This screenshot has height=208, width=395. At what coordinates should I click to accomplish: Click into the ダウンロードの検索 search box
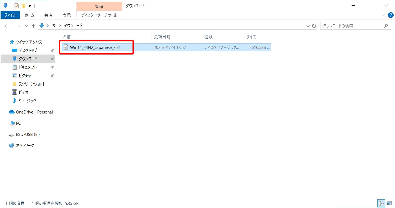(x=355, y=26)
